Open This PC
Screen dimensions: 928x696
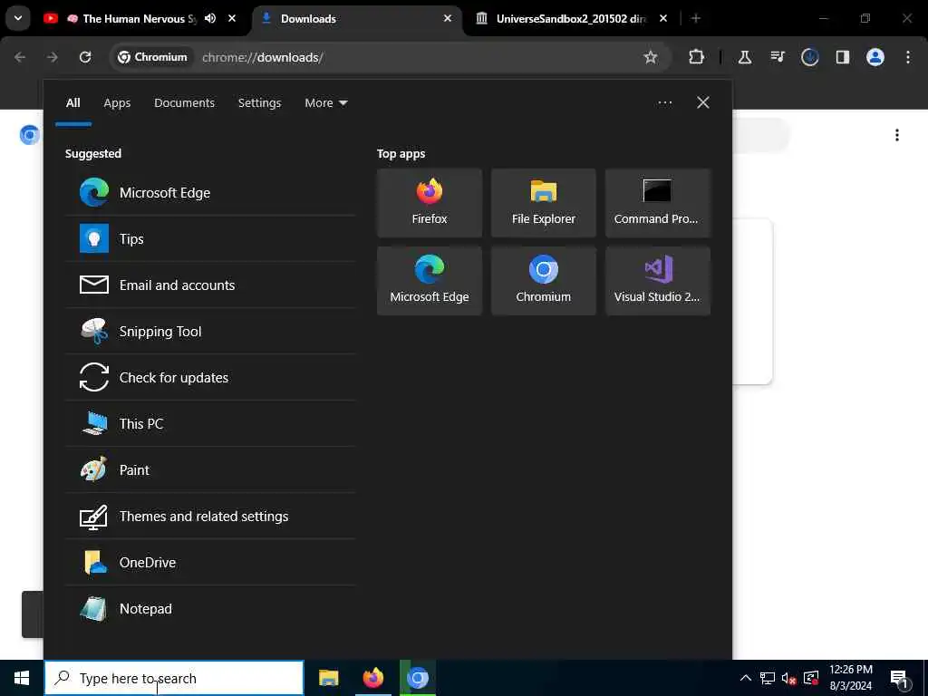coord(210,423)
